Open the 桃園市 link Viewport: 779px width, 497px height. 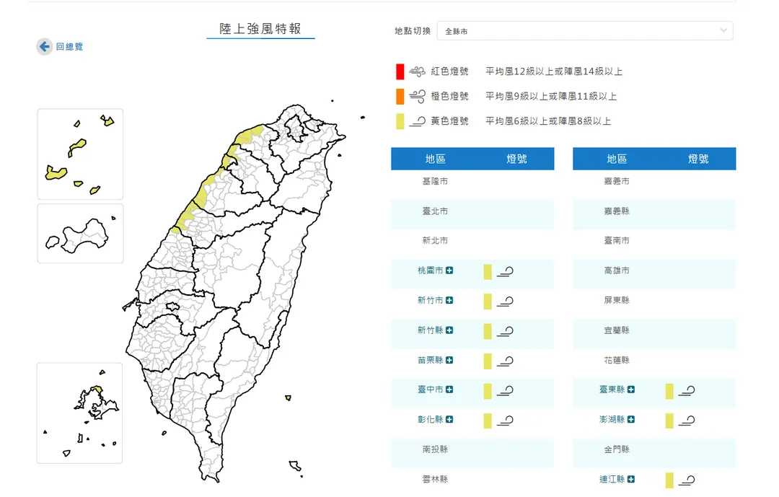coord(430,271)
